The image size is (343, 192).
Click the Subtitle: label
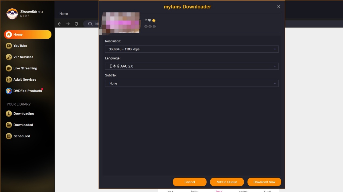(111, 75)
